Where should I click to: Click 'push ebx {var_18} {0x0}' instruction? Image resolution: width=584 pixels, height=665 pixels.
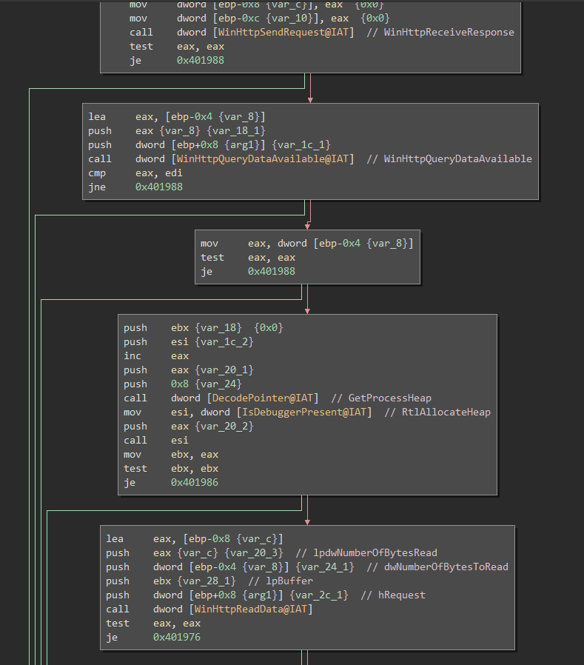[x=204, y=328]
